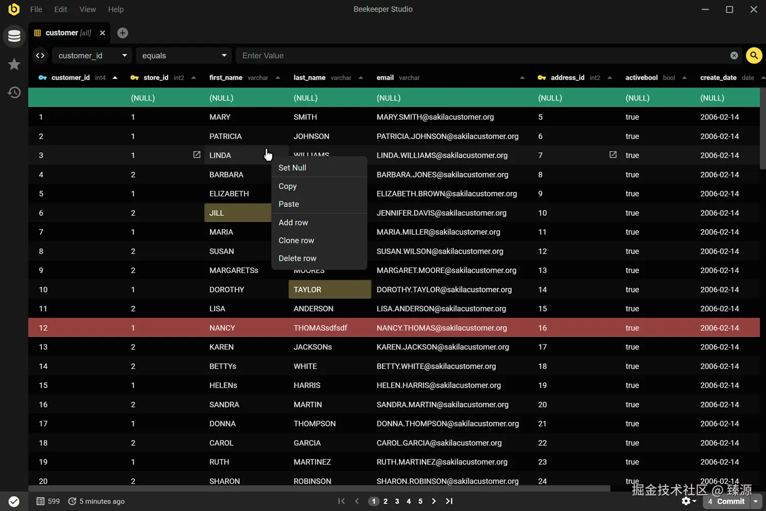Add a new tab with plus icon
The width and height of the screenshot is (766, 511).
(x=123, y=33)
